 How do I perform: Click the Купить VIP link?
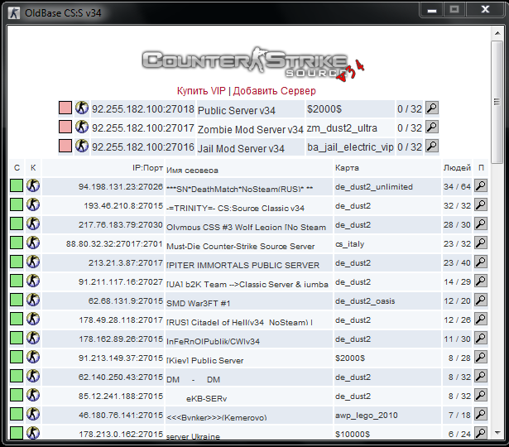coord(201,91)
